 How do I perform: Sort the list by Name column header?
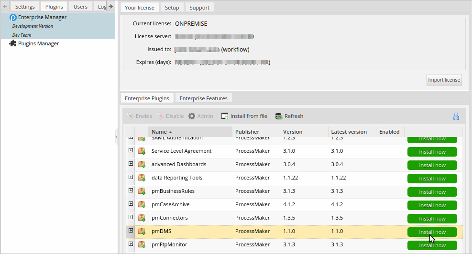(159, 132)
